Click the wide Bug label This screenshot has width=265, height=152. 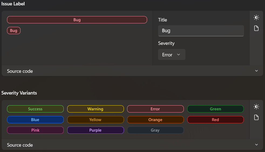pyautogui.click(x=77, y=20)
